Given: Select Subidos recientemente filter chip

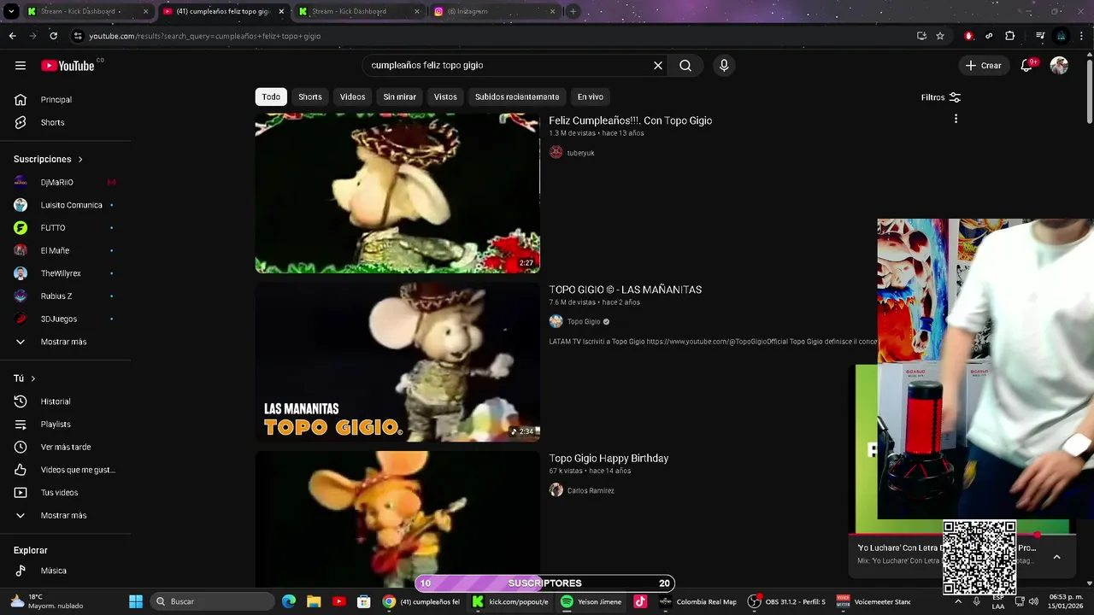Looking at the screenshot, I should [517, 97].
